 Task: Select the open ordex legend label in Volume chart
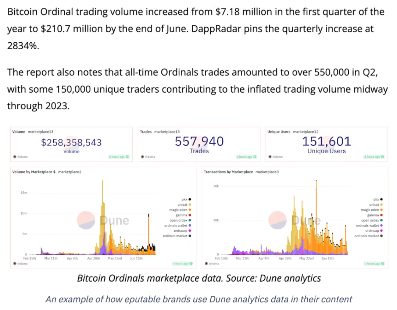(x=178, y=220)
